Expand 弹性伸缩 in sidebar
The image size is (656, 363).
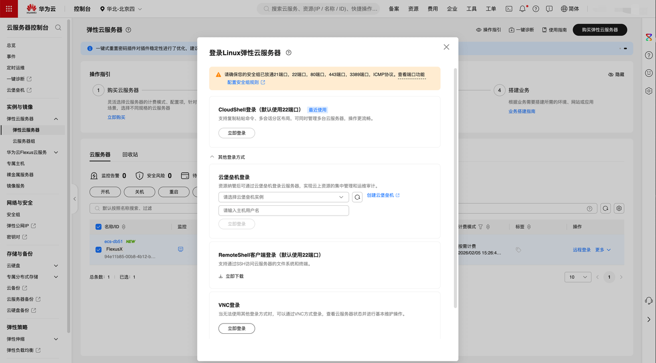click(x=56, y=339)
